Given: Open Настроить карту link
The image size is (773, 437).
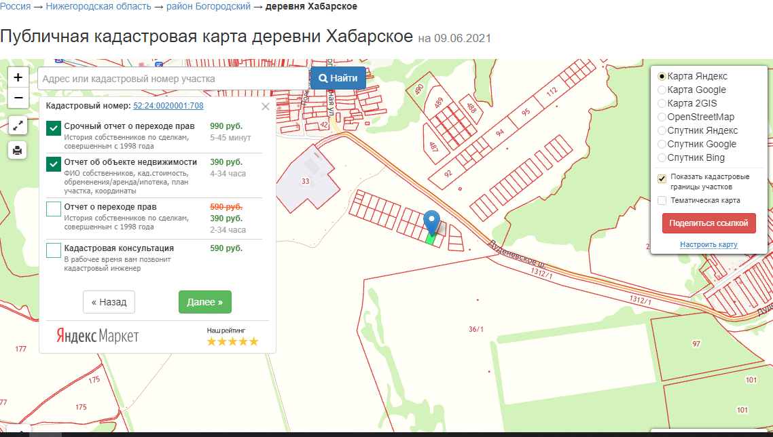Looking at the screenshot, I should pyautogui.click(x=708, y=244).
